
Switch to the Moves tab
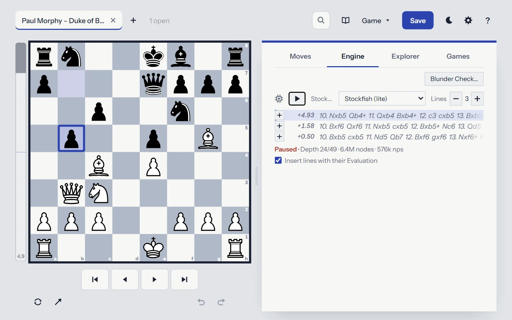(x=300, y=56)
